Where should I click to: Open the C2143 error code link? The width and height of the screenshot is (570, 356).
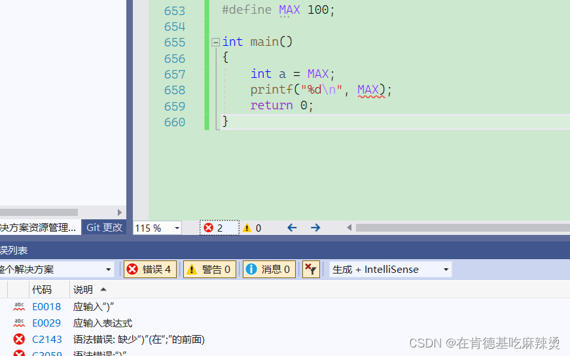(47, 339)
